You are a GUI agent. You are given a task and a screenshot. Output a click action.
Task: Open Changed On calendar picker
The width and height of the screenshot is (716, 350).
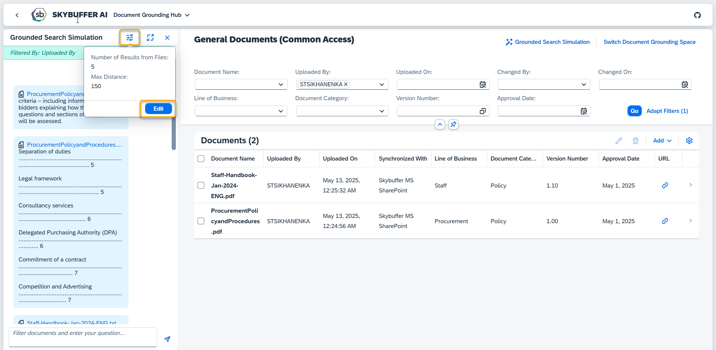[685, 84]
